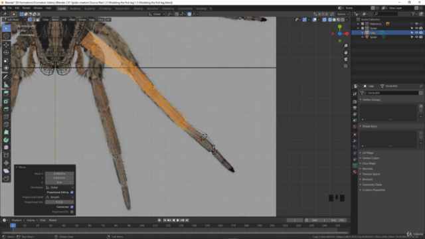Enable face select mode
Viewport: 425px width, 239px height.
pos(38,20)
